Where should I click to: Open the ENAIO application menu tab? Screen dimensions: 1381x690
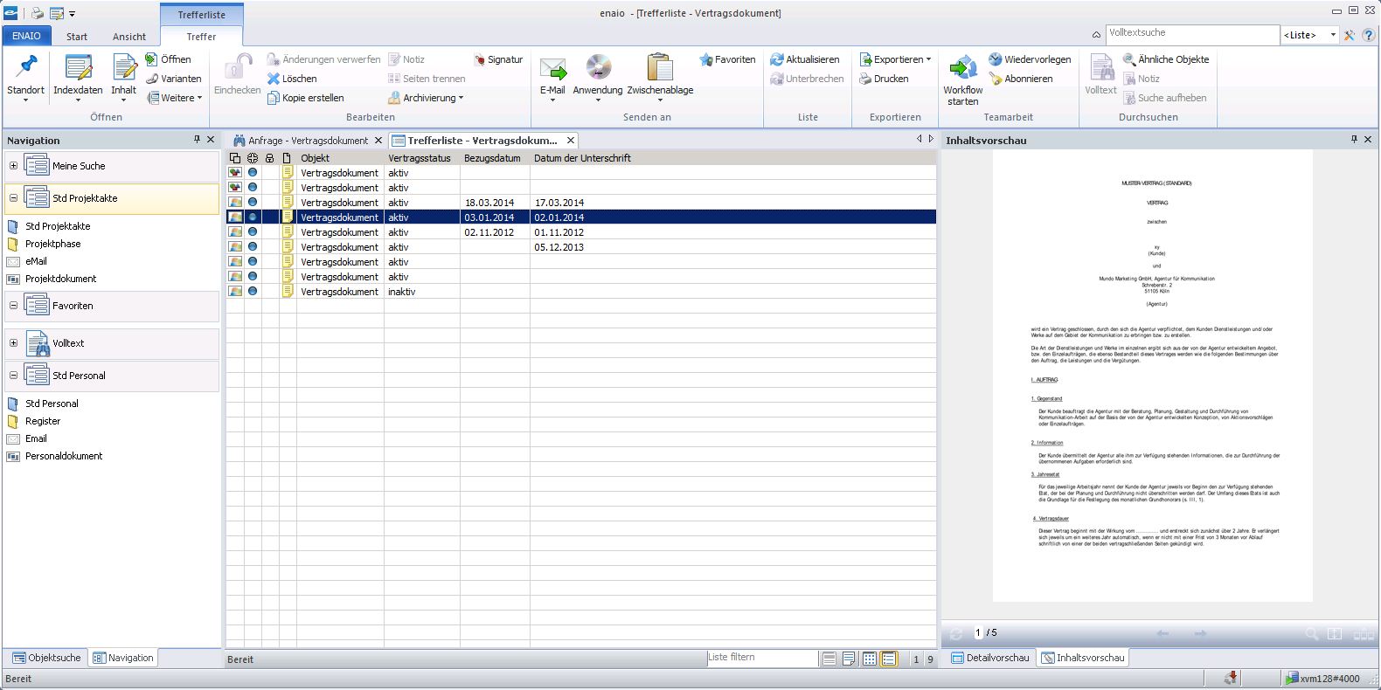[26, 36]
